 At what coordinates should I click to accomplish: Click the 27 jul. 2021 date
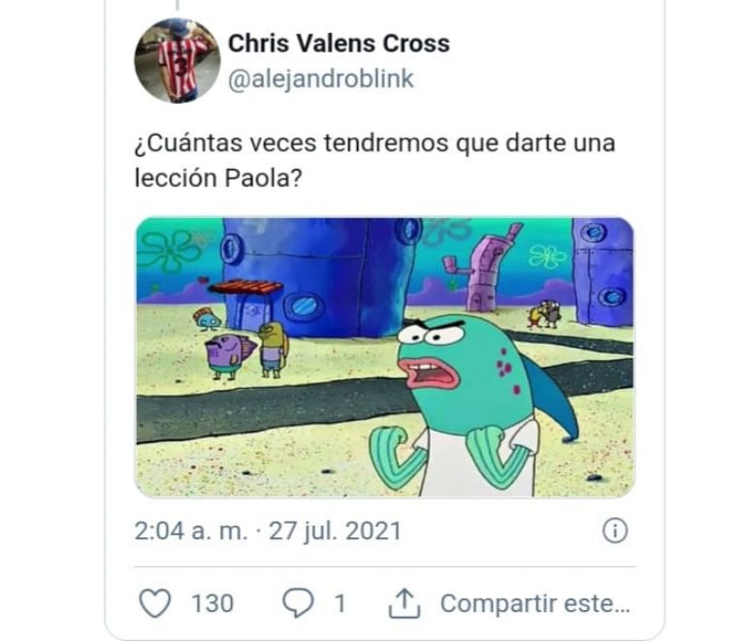(x=335, y=530)
